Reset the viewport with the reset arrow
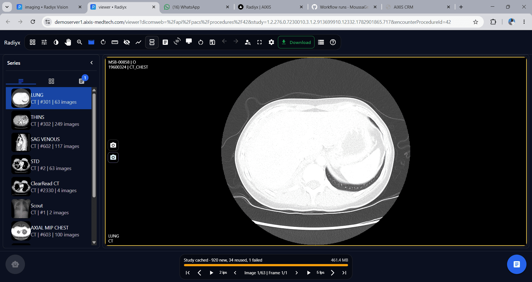This screenshot has width=532, height=282. pyautogui.click(x=201, y=42)
